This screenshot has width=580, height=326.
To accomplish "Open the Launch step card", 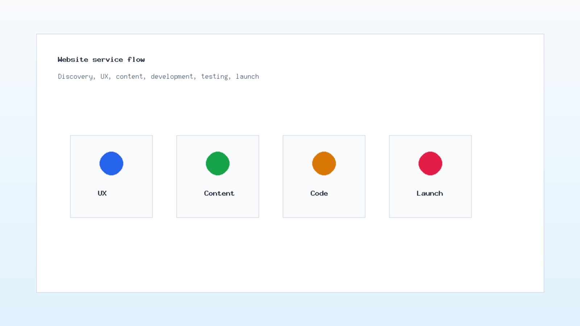I will coord(430,176).
